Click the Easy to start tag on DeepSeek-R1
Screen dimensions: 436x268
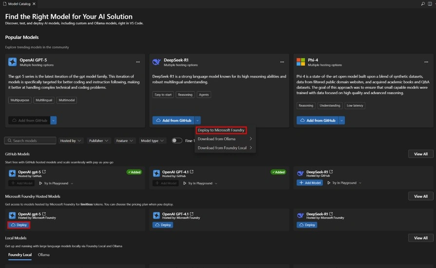click(x=163, y=95)
